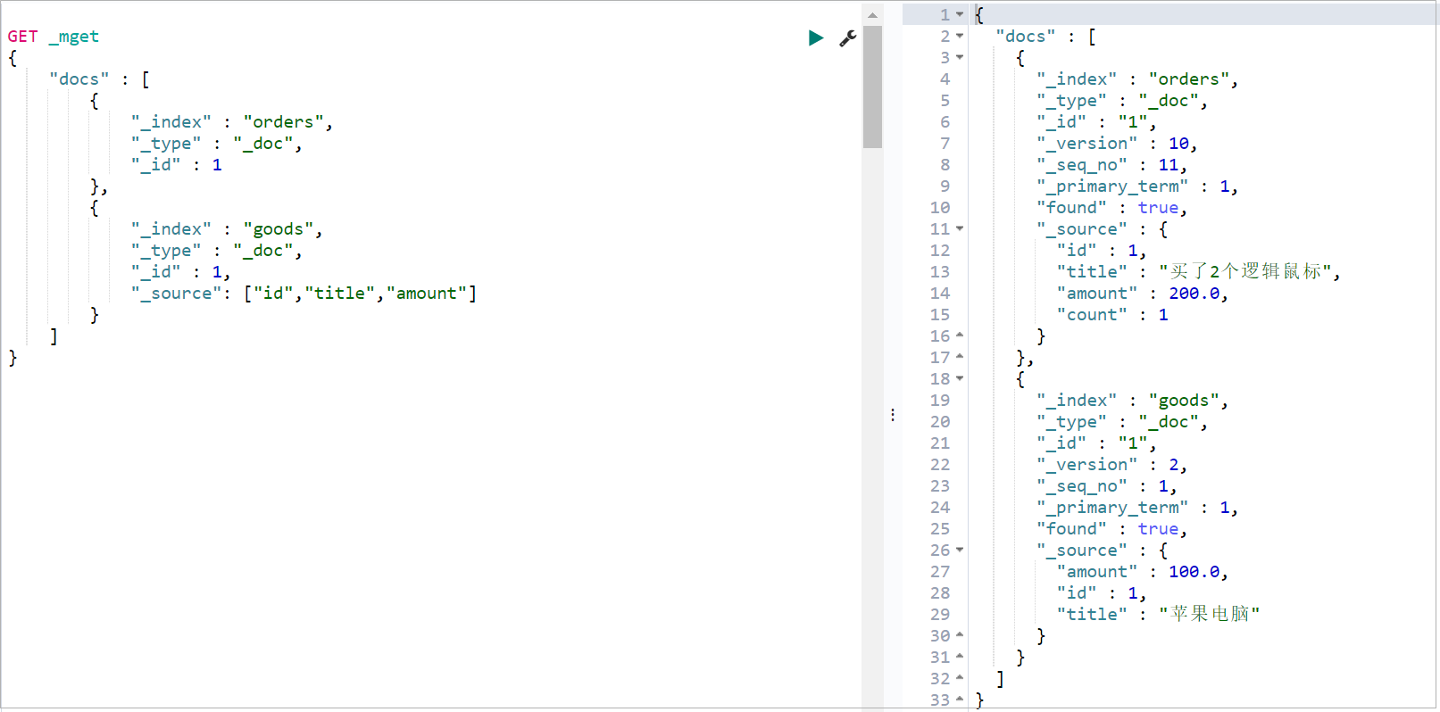The height and width of the screenshot is (712, 1440).
Task: Click "count" : 1 in the response
Action: point(1112,315)
